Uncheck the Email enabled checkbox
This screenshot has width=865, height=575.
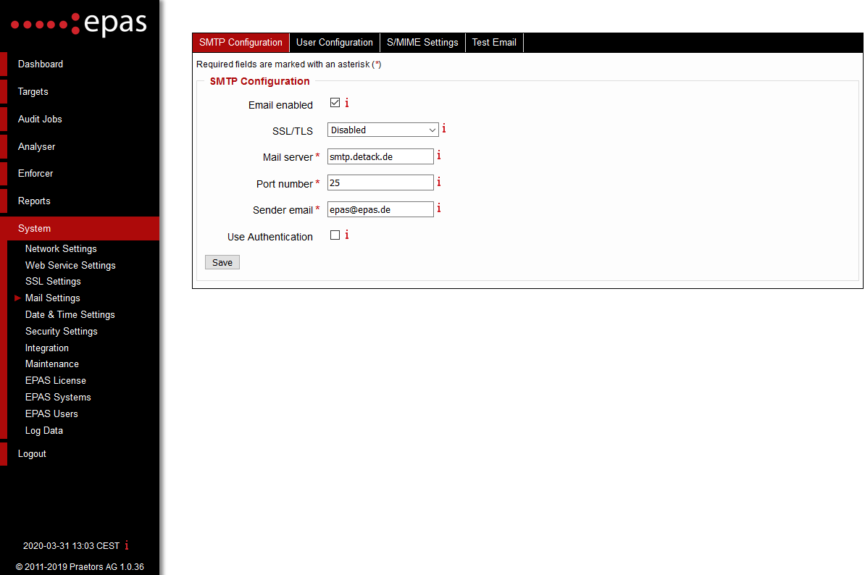click(x=335, y=102)
